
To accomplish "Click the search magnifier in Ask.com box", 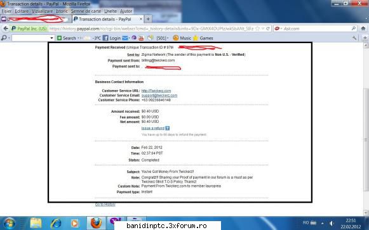I will point(354,29).
